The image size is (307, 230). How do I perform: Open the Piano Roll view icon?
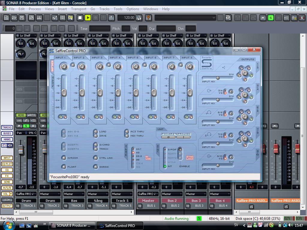39,18
